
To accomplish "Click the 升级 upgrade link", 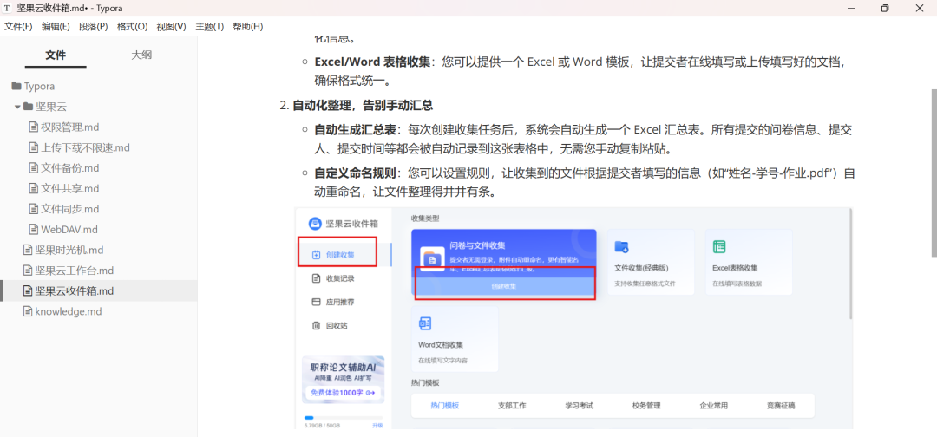I will (x=377, y=426).
